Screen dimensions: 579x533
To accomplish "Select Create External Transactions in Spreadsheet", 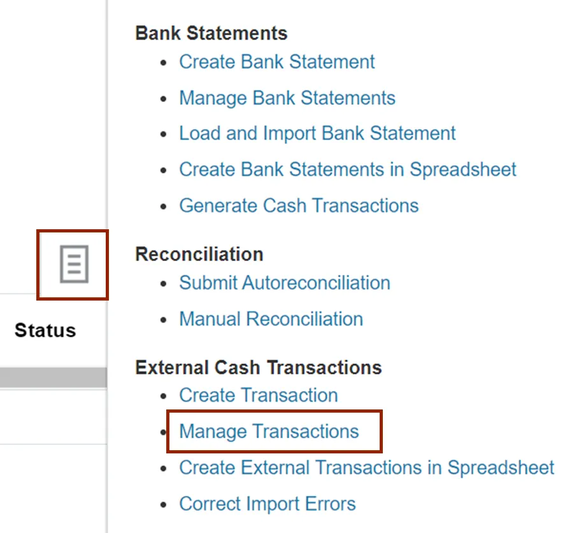I will point(366,467).
